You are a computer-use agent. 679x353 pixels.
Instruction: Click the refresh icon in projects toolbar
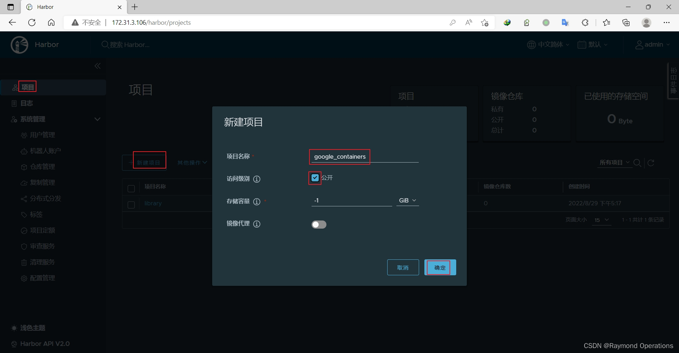click(x=651, y=163)
